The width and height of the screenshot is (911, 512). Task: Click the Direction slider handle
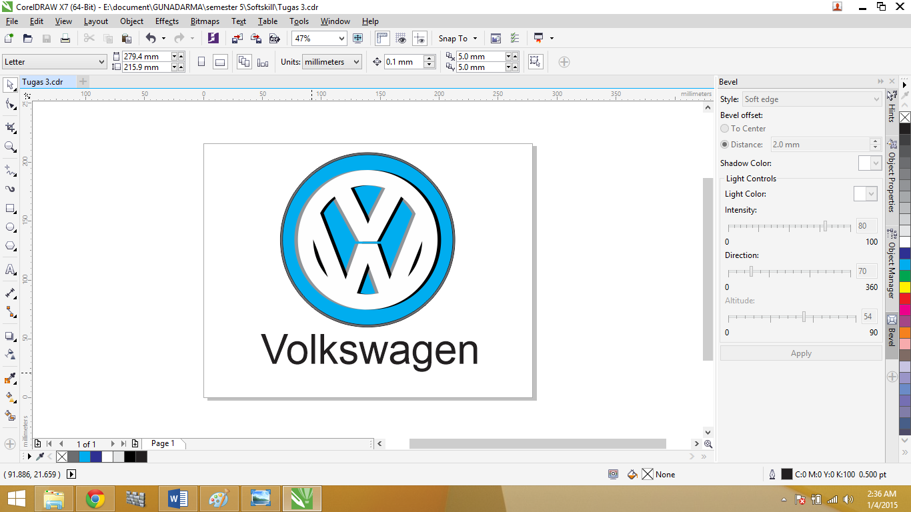(x=751, y=271)
